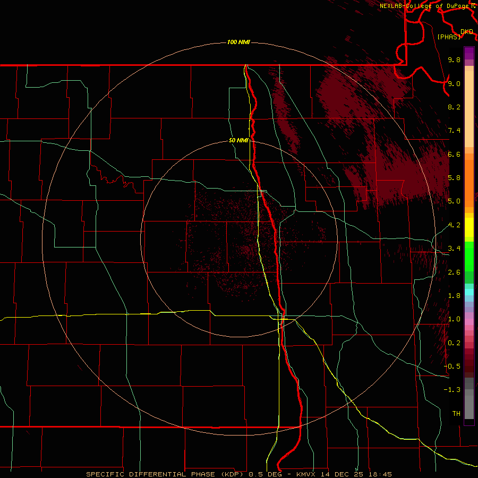
Task: Click the 5.8 color scale value
Action: click(454, 178)
